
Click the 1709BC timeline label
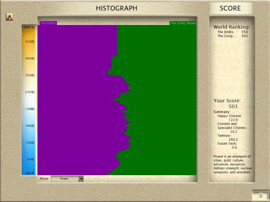click(30, 109)
